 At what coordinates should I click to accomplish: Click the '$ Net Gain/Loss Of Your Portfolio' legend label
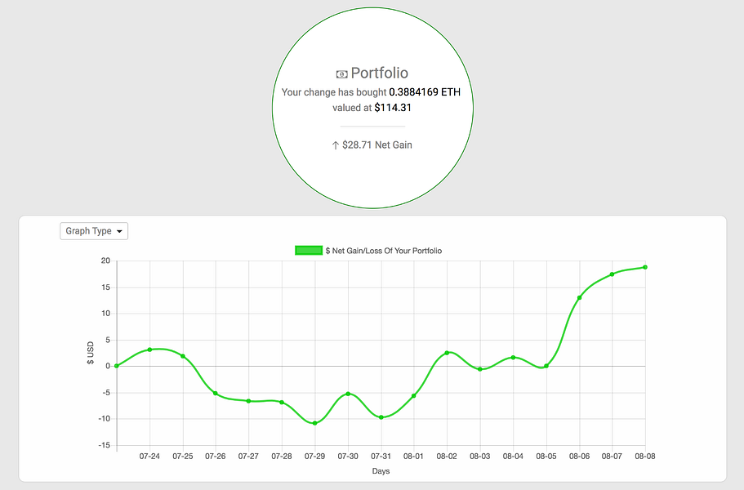tap(383, 251)
